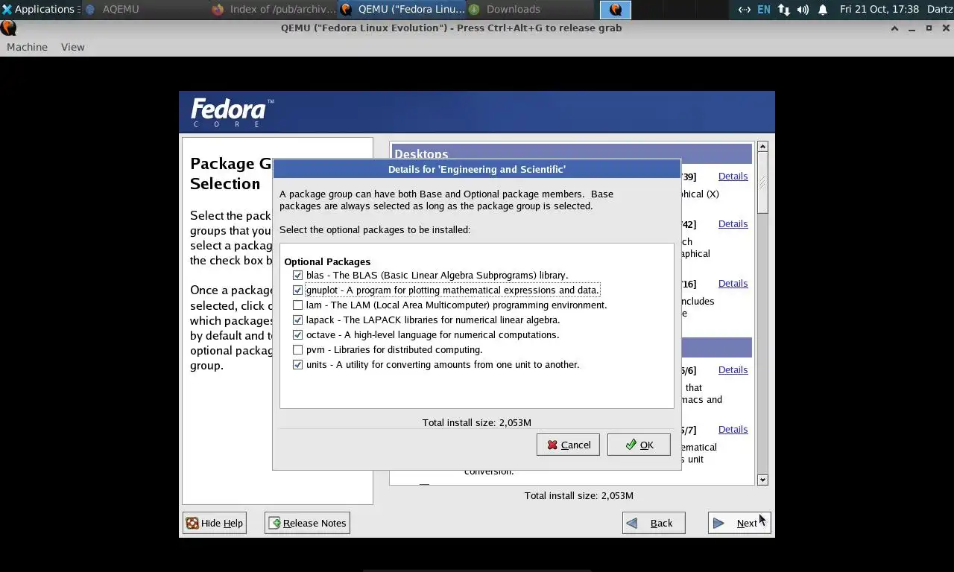954x572 pixels.
Task: Open Details link beside [5/7] group
Action: [733, 430]
